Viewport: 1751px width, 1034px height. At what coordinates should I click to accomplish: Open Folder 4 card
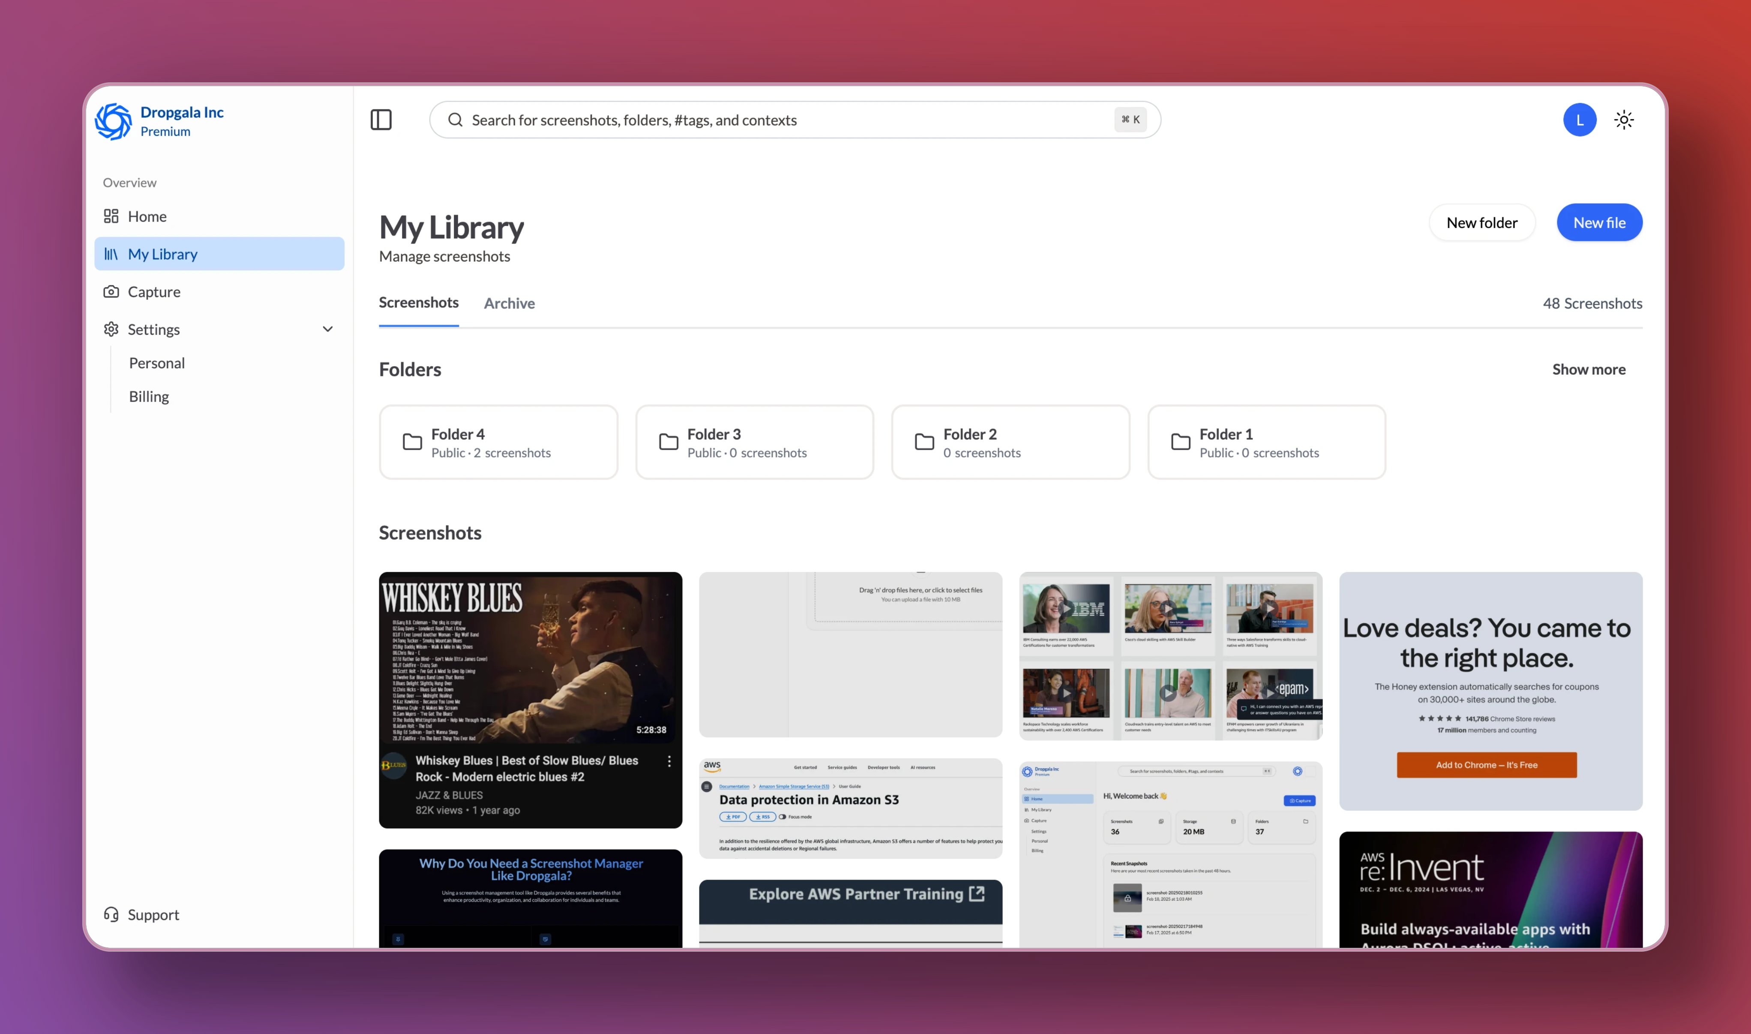[x=498, y=442]
